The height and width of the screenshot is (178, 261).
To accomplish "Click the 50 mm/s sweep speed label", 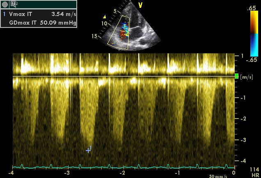I will 217,176.
